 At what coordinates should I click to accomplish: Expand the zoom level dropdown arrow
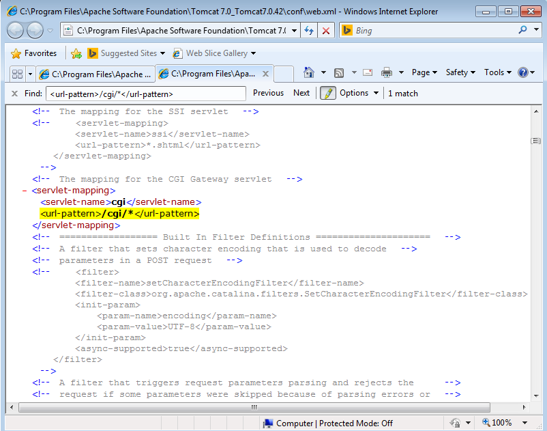click(x=524, y=423)
